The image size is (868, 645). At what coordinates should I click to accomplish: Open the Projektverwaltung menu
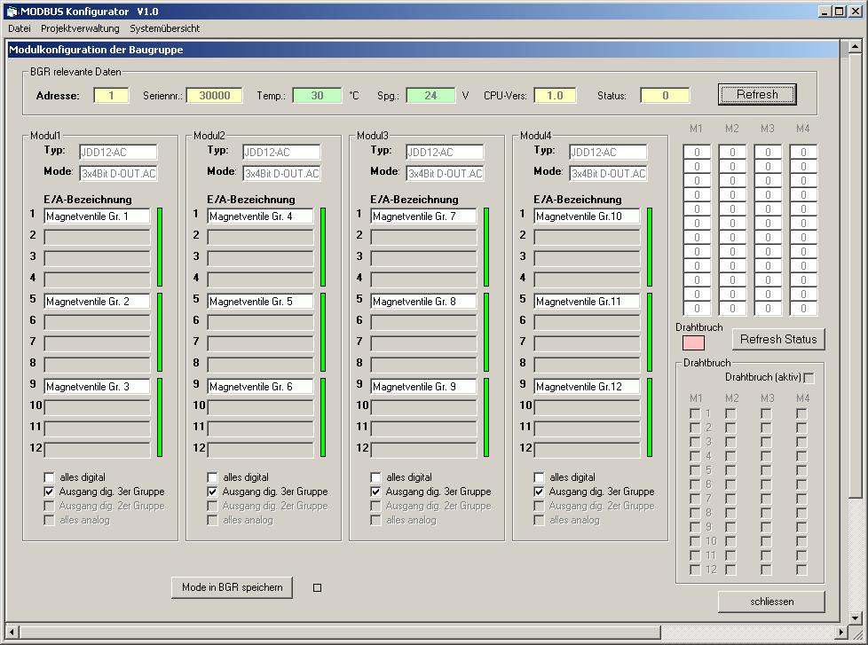[x=80, y=28]
